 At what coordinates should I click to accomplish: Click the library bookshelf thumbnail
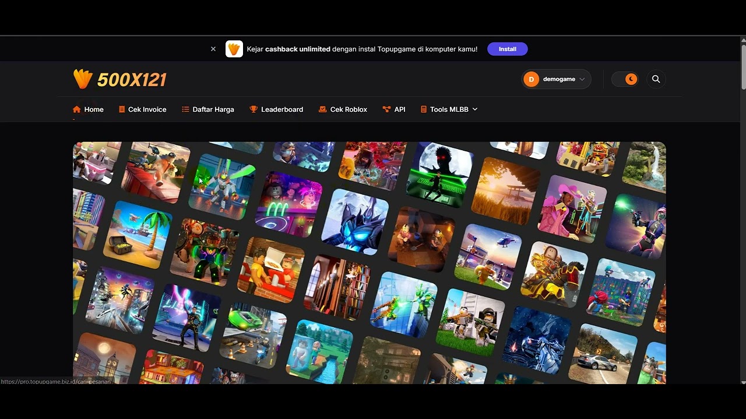337,287
